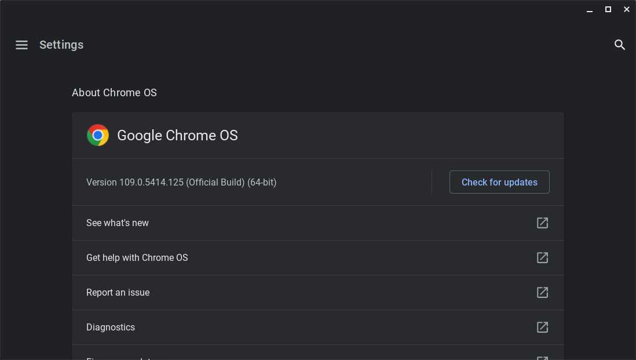Click external link icon beside Get help
Image resolution: width=636 pixels, height=360 pixels.
pyautogui.click(x=542, y=257)
